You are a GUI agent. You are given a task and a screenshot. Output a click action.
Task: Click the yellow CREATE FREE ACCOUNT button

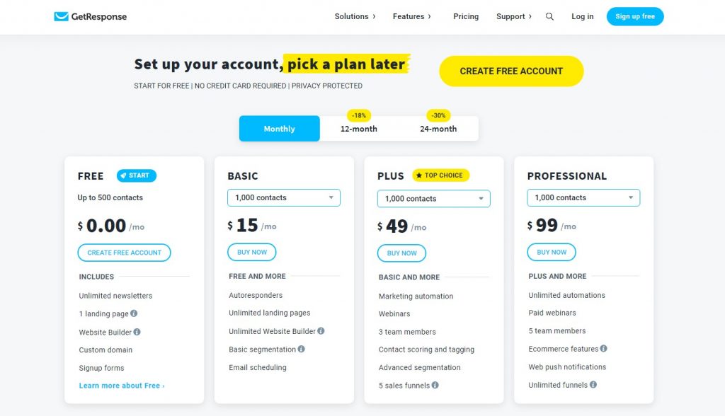tap(511, 71)
